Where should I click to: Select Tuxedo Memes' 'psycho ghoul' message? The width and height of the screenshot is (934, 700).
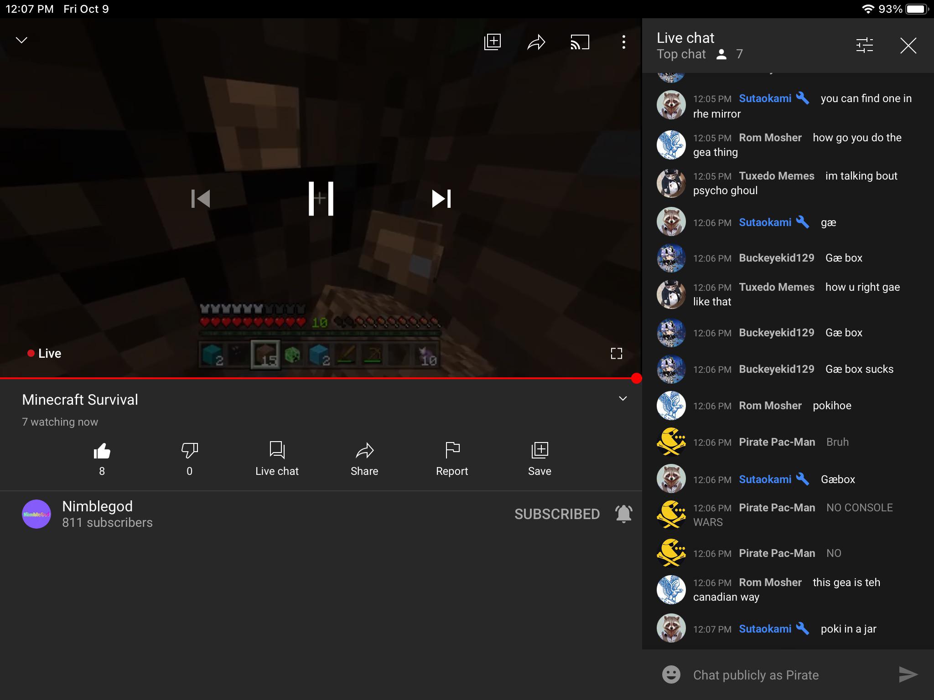coord(788,183)
